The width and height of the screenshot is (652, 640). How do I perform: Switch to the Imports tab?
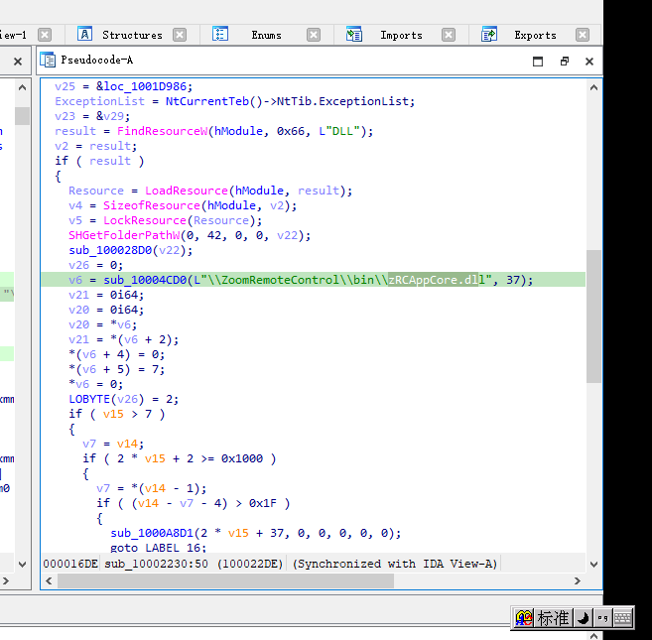(x=401, y=35)
